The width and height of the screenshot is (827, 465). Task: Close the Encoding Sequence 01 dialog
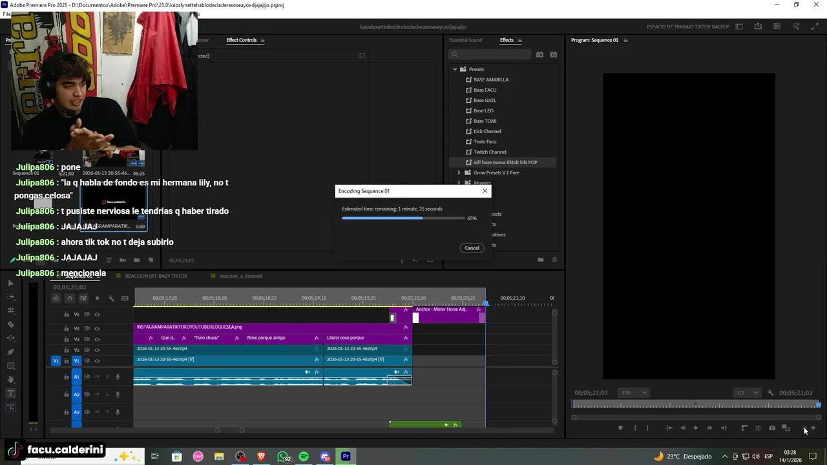485,191
